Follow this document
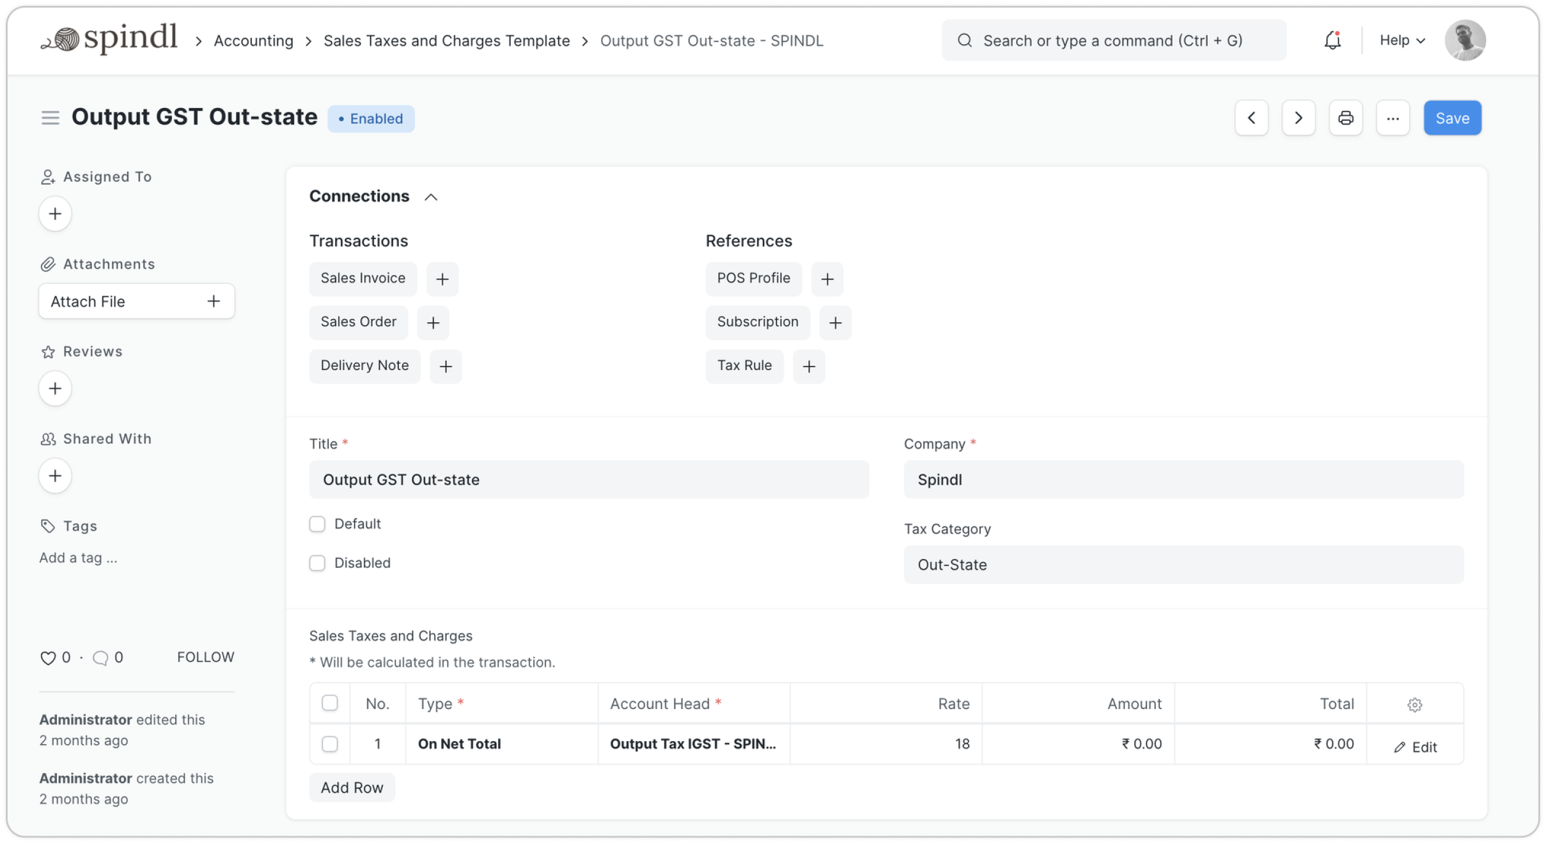 point(205,657)
